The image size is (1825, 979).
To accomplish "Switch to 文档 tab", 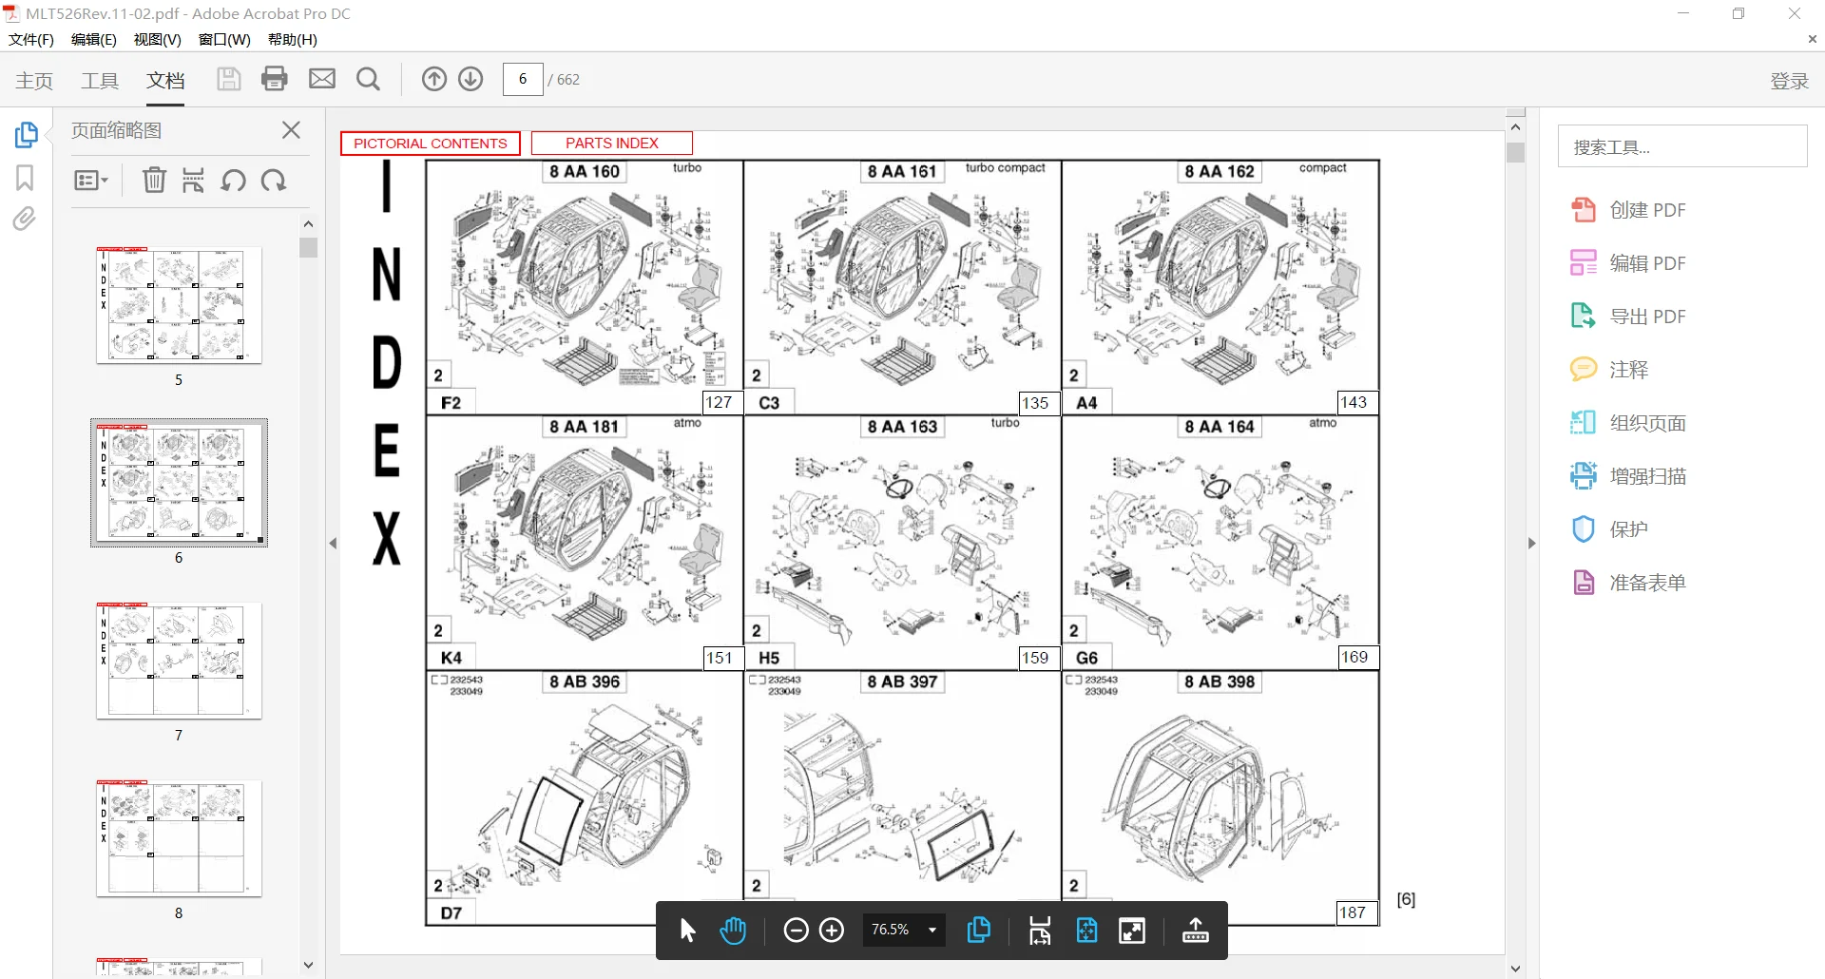I will coord(165,81).
